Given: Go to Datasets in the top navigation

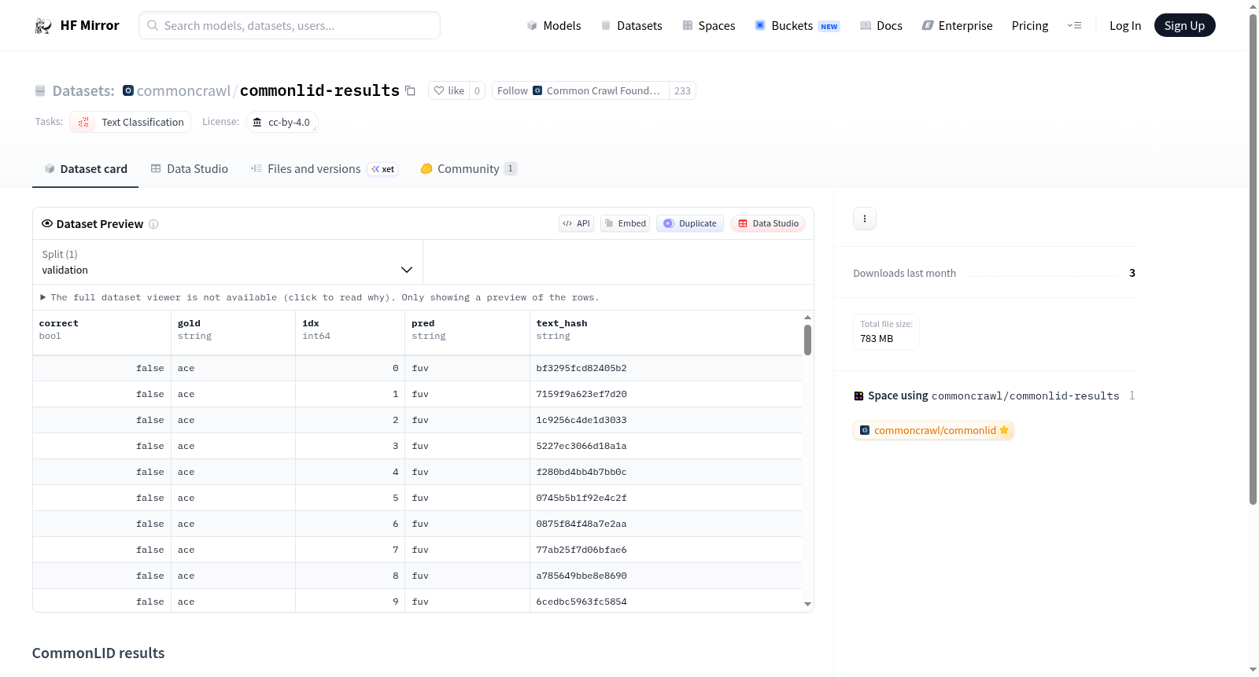Looking at the screenshot, I should (631, 26).
